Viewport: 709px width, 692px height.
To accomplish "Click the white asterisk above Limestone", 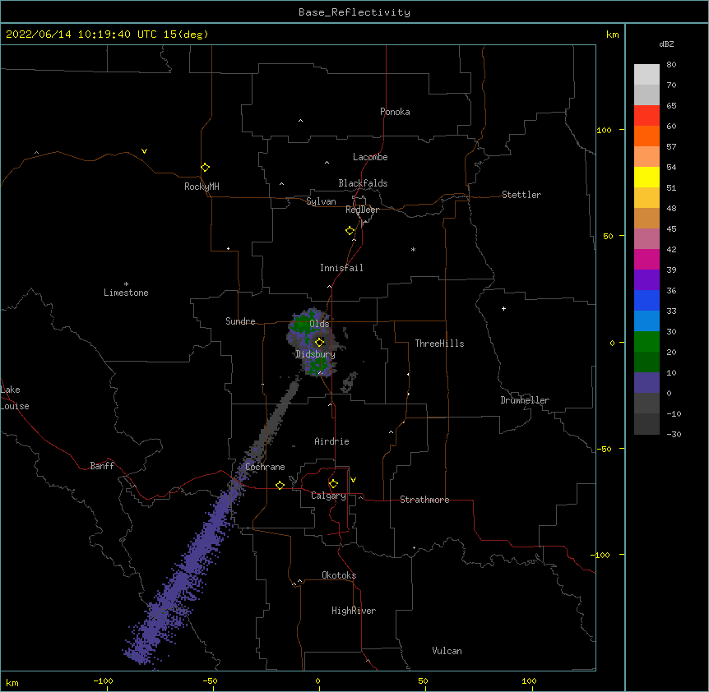I will click(126, 284).
